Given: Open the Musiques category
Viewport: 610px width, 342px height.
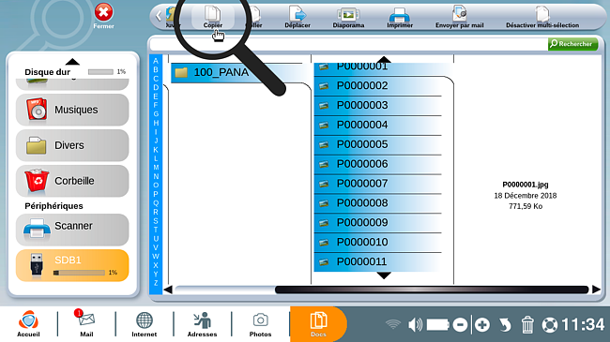Looking at the screenshot, I should [72, 110].
